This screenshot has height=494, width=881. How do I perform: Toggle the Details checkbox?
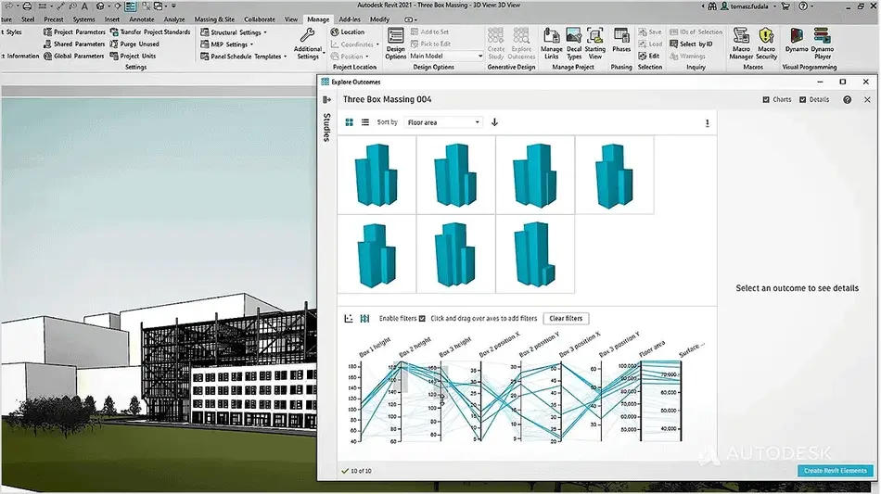click(x=803, y=100)
